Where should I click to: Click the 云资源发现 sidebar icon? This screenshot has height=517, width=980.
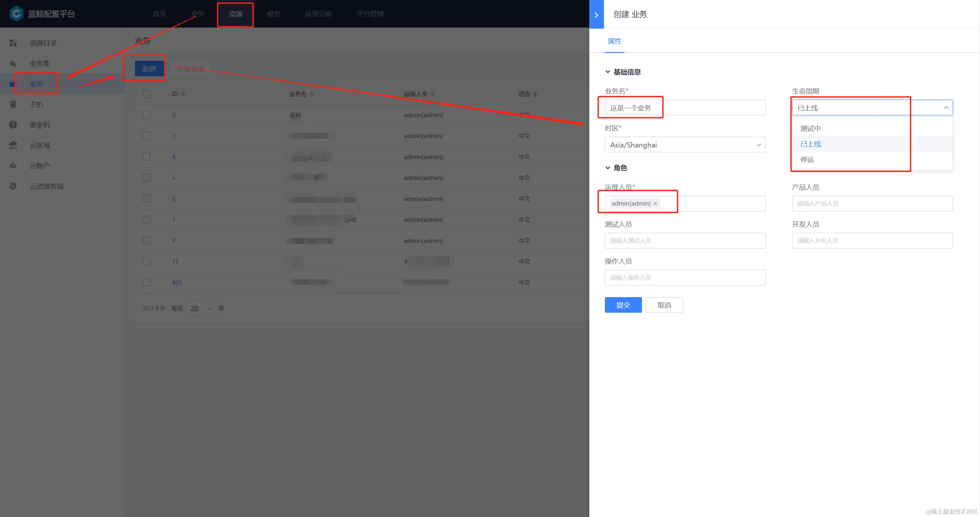click(13, 186)
